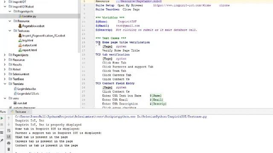Expand the Seleniumtest folder

[x=5, y=74]
